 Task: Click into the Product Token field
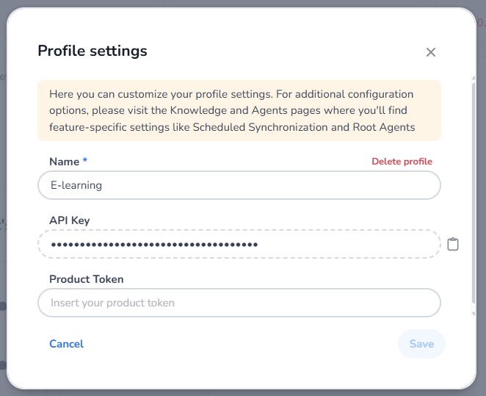tap(239, 303)
